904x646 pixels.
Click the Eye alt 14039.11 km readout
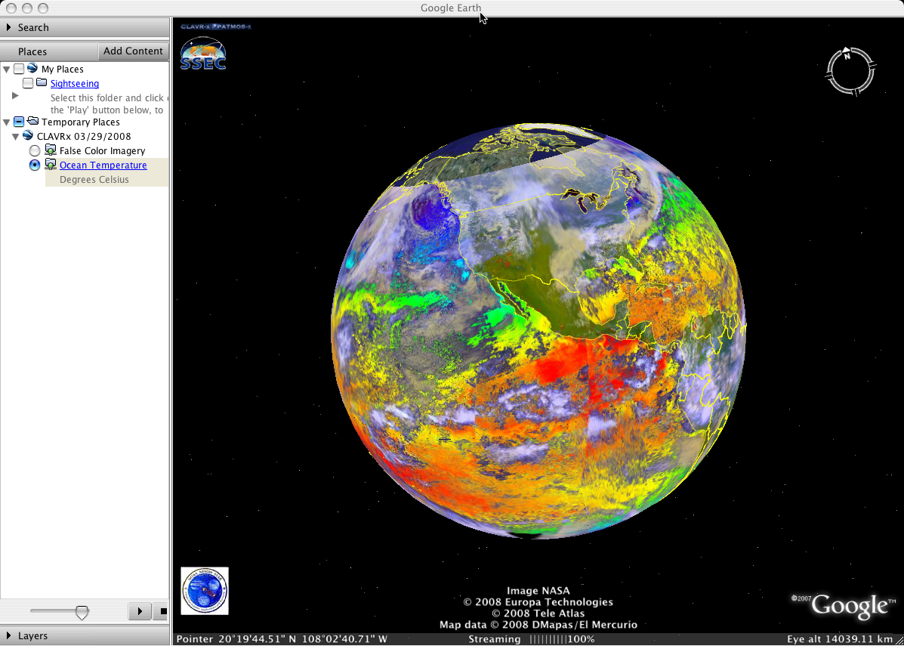pyautogui.click(x=841, y=639)
